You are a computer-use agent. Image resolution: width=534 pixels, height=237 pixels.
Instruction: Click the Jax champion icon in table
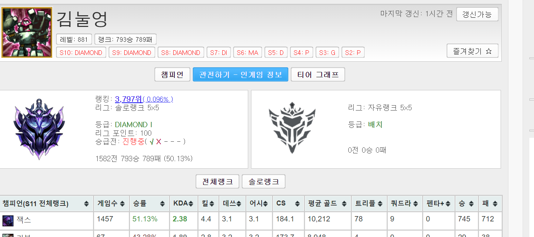tap(8, 220)
